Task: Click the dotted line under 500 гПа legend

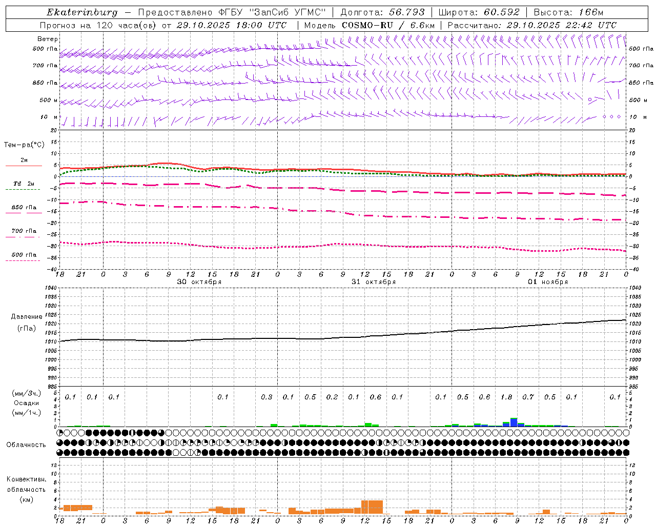Action: pyautogui.click(x=23, y=260)
